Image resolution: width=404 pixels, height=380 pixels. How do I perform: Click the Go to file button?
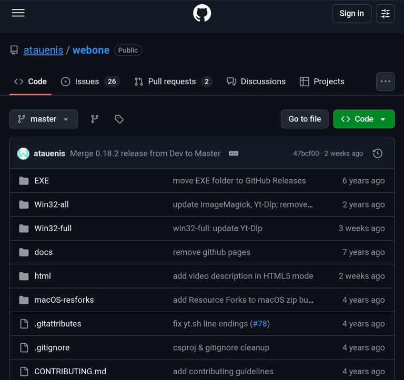click(305, 119)
